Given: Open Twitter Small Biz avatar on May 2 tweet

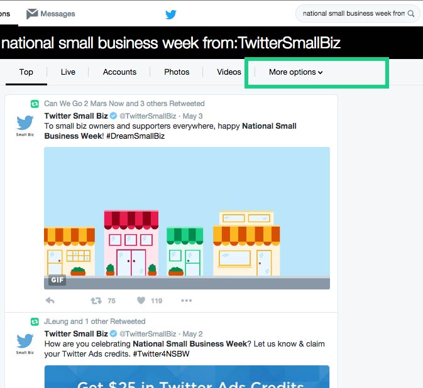Looking at the screenshot, I should click(x=25, y=344).
